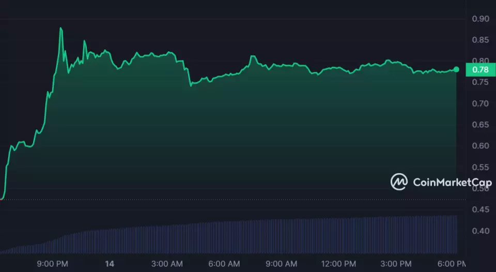Click the 6:00 AM time axis label
Viewport: 496px width, 272px height.
(224, 264)
